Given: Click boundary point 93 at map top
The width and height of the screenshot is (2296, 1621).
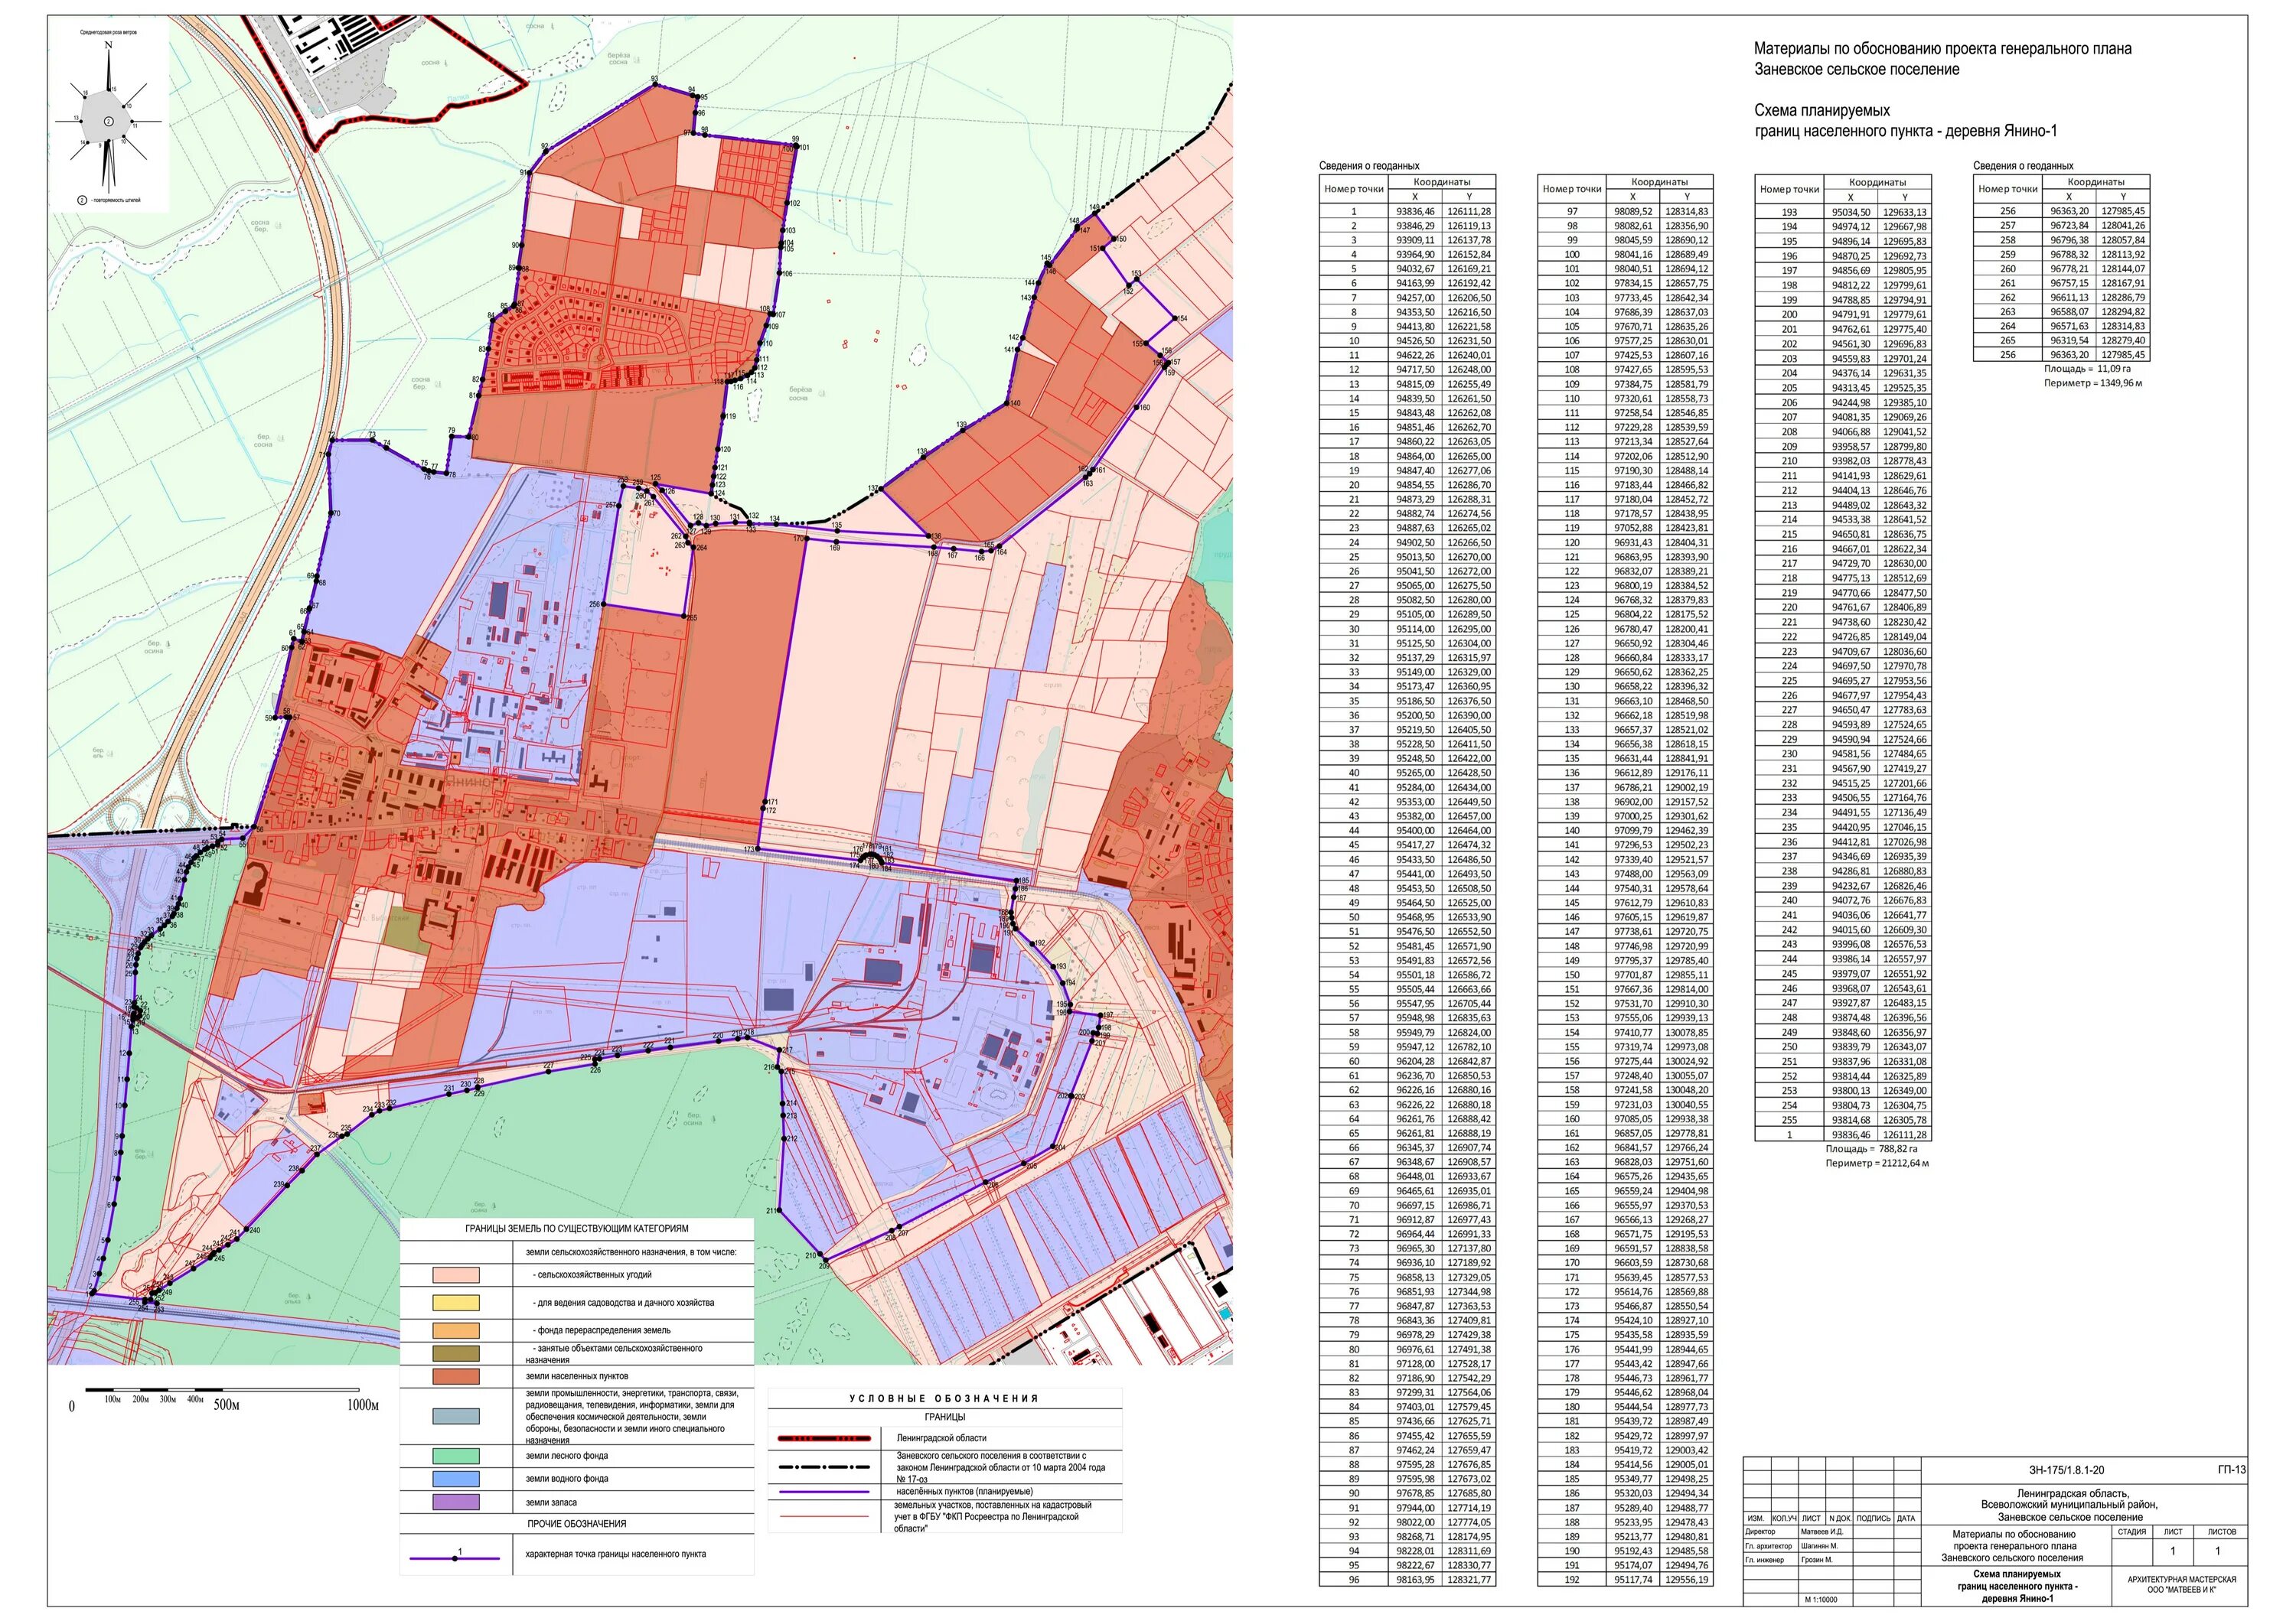Looking at the screenshot, I should pyautogui.click(x=655, y=86).
